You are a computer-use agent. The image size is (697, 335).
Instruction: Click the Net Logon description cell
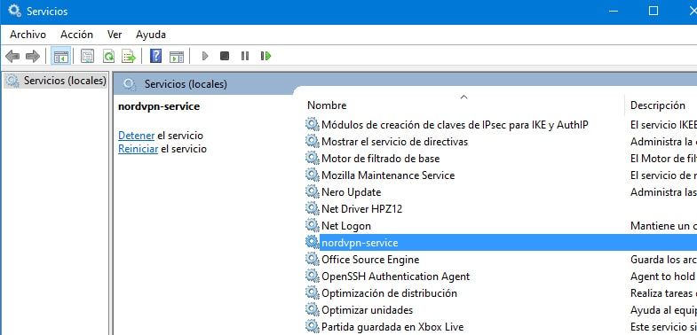(x=663, y=226)
